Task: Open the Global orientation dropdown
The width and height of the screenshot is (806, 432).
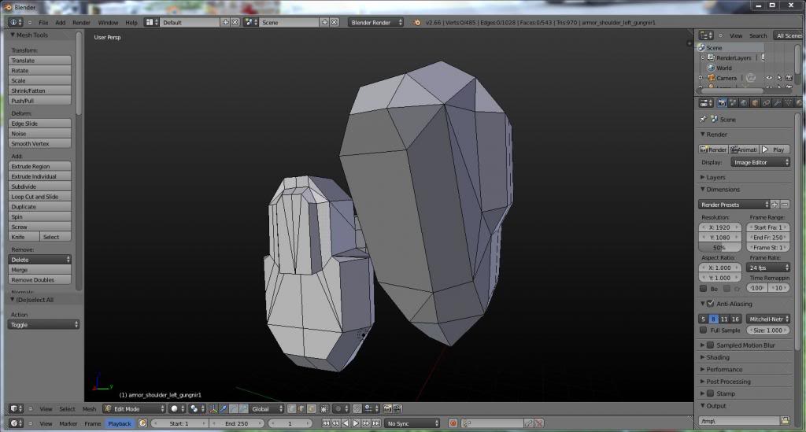Action: coord(266,409)
